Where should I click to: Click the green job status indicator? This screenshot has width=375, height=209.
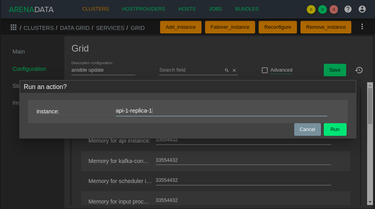pos(322,9)
